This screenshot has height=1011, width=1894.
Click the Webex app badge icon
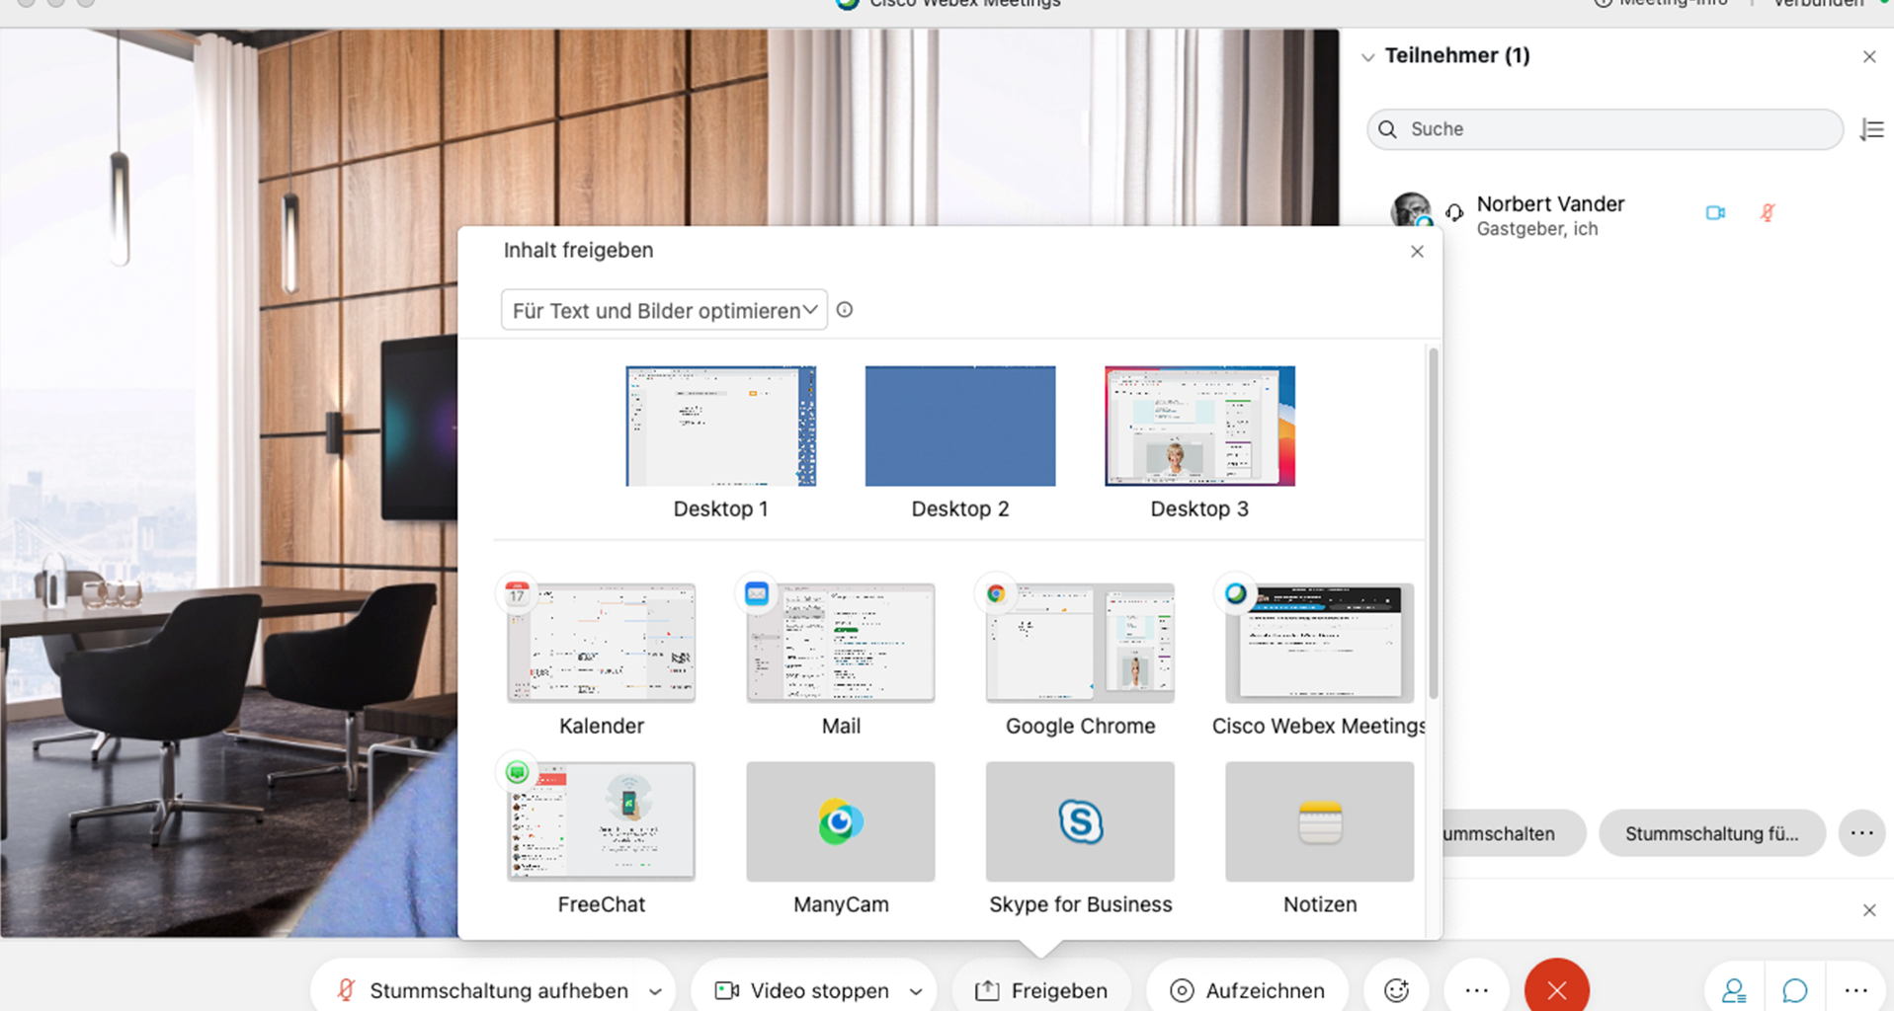pyautogui.click(x=1235, y=593)
